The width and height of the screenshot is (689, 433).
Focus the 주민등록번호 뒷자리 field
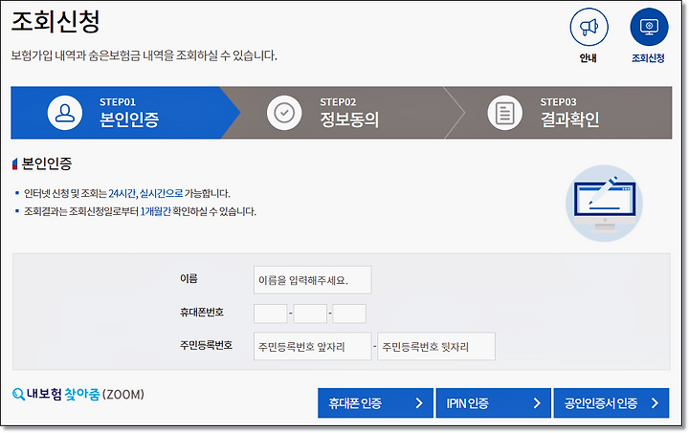[436, 347]
